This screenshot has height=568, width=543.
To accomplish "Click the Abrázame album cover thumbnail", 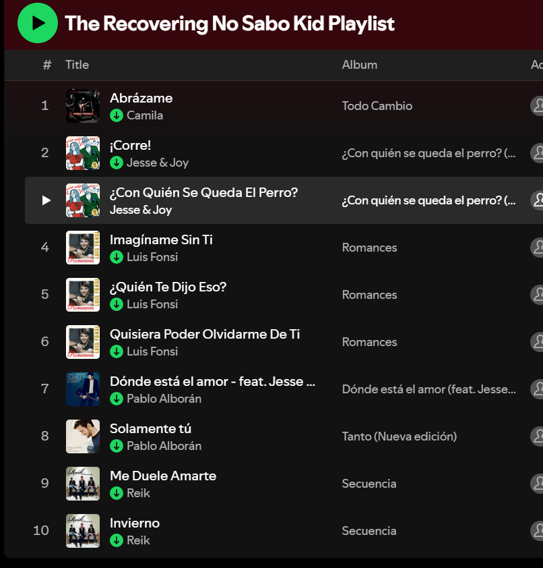I will (83, 106).
